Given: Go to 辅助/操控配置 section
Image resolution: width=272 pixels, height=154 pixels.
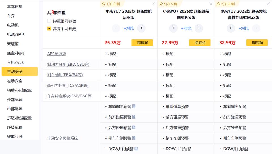Looking at the screenshot, I should pyautogui.click(x=19, y=90).
